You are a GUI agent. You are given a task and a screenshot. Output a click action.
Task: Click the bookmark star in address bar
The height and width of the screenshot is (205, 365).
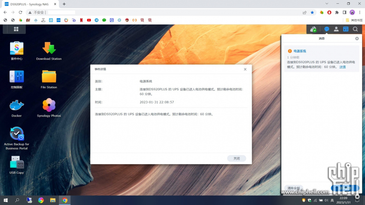(312, 13)
